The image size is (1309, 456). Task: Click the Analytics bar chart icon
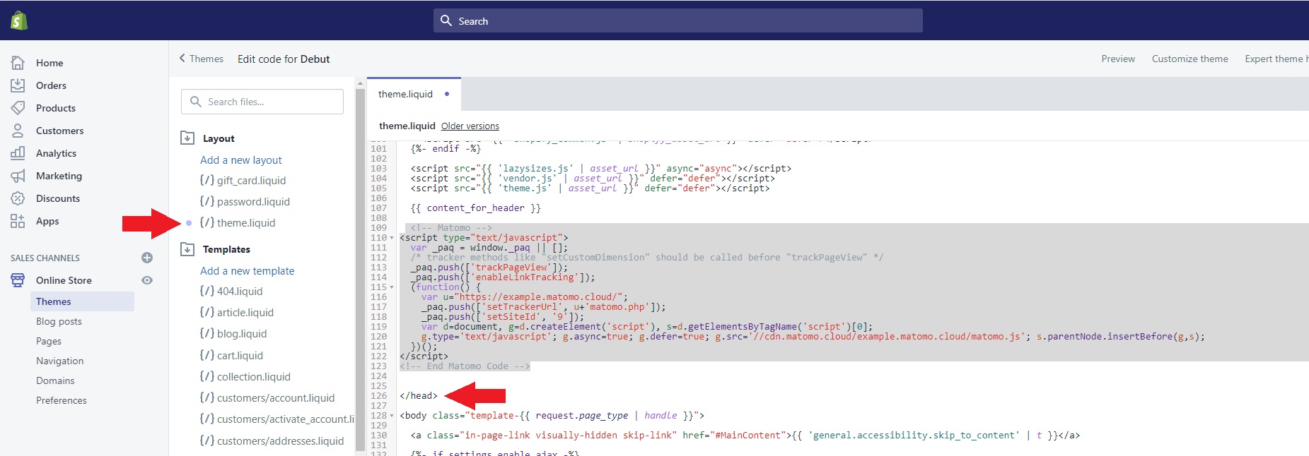point(18,153)
